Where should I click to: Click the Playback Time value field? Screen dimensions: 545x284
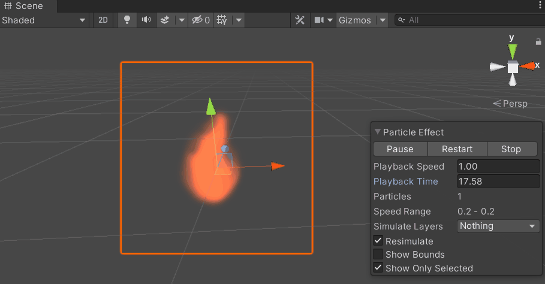tap(498, 181)
